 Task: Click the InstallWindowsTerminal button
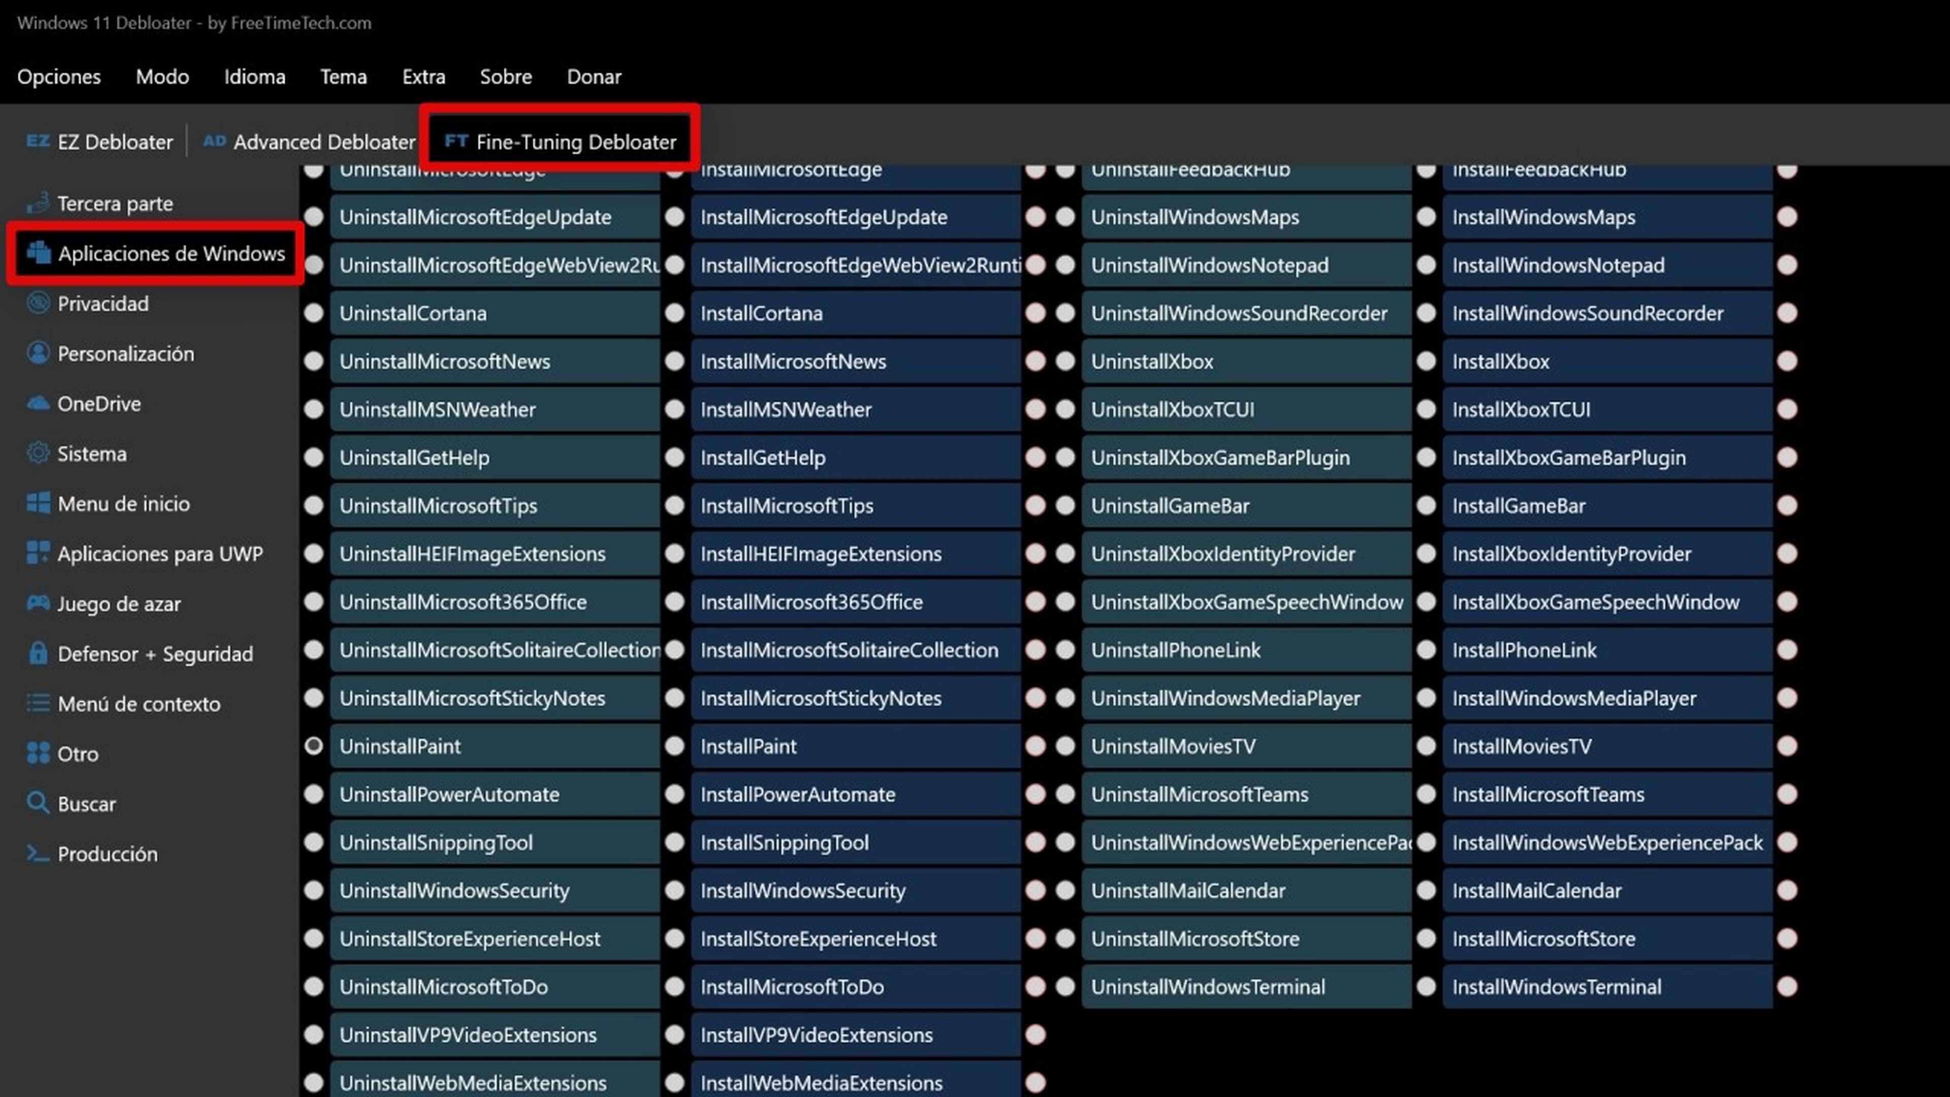coord(1608,986)
